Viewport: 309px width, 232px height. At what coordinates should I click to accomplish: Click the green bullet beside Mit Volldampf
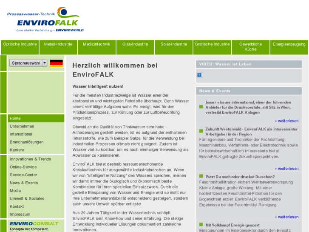(x=201, y=224)
